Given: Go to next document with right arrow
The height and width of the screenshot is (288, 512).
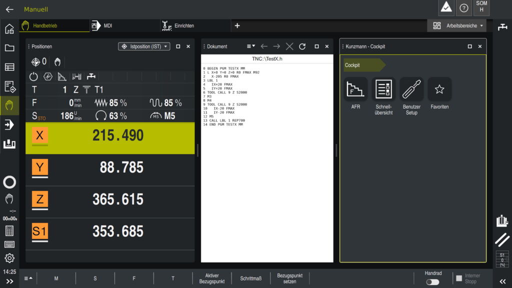Looking at the screenshot, I should click(x=276, y=46).
